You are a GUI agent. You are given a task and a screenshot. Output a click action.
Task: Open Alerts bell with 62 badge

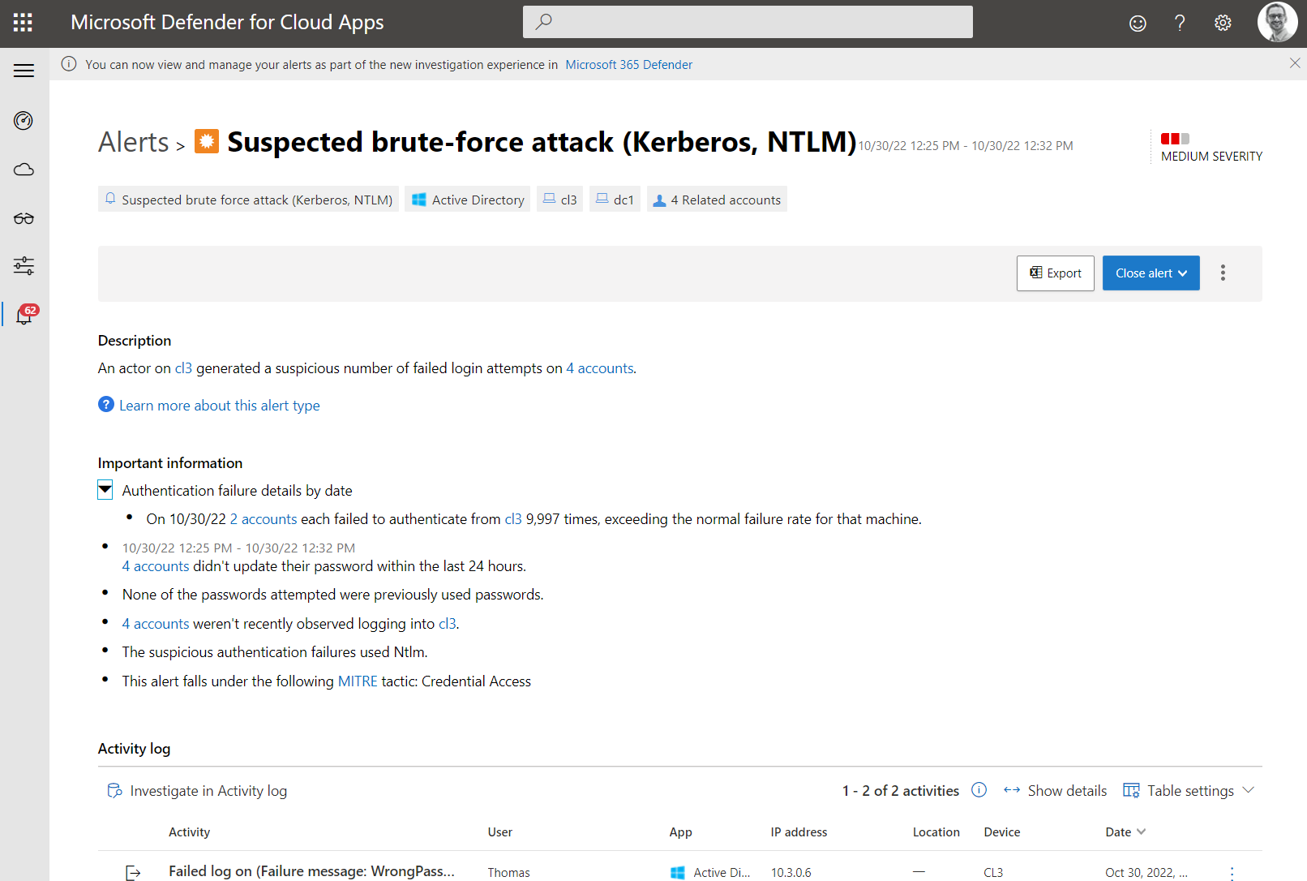click(x=25, y=314)
